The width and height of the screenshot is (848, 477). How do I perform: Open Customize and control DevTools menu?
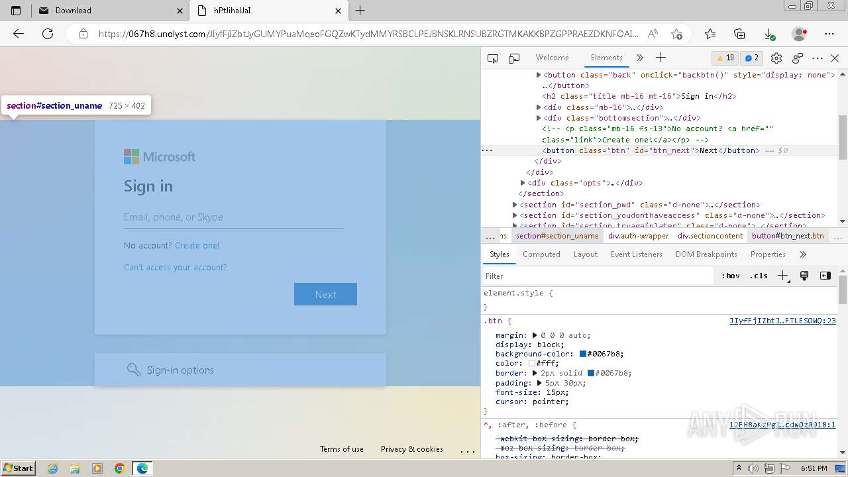click(x=818, y=58)
